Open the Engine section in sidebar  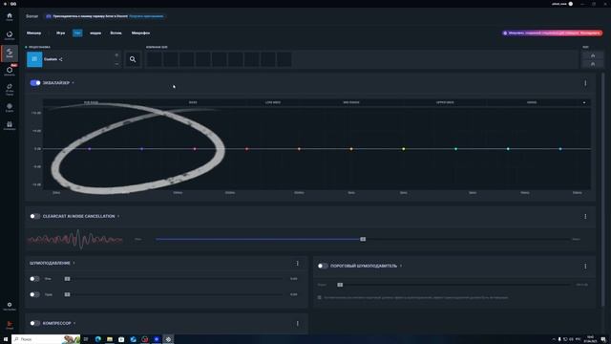coord(10,35)
